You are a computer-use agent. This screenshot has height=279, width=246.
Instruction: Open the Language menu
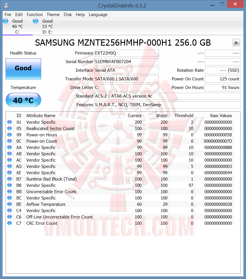click(98, 15)
